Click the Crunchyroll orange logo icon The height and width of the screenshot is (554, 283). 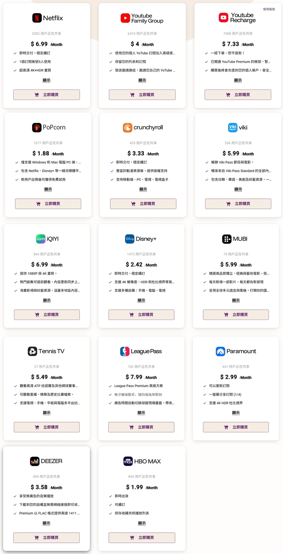pos(128,128)
